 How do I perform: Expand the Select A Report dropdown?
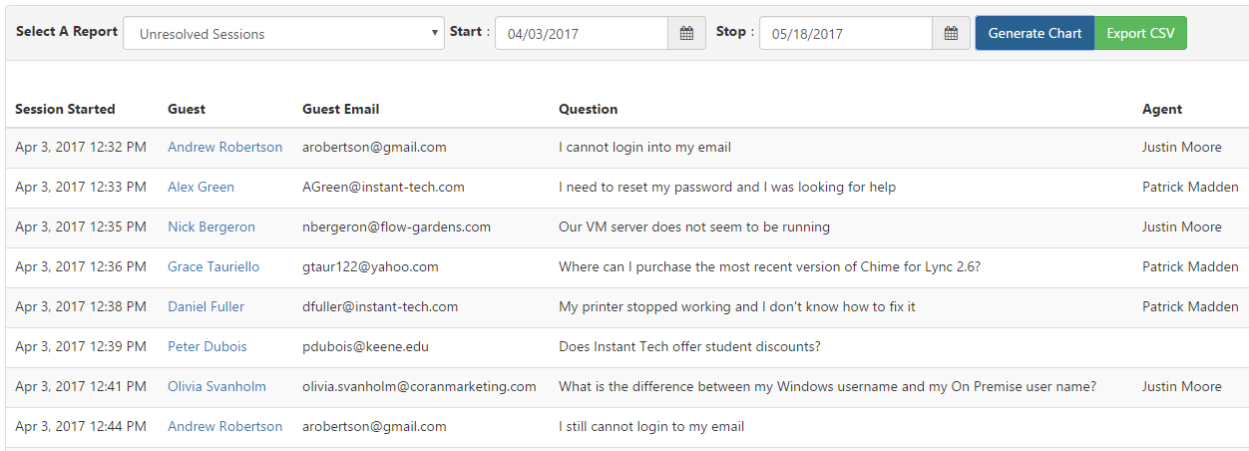point(283,33)
